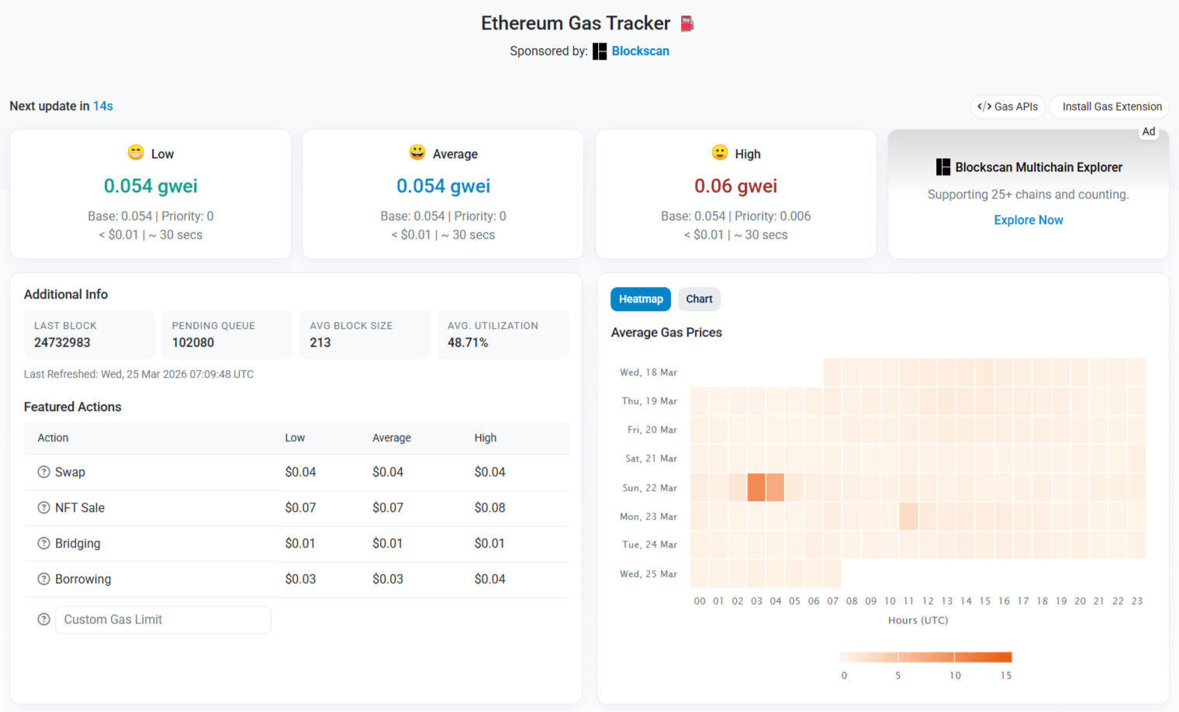Click the question mark icon next to Bridging
This screenshot has height=712, width=1179.
click(43, 543)
